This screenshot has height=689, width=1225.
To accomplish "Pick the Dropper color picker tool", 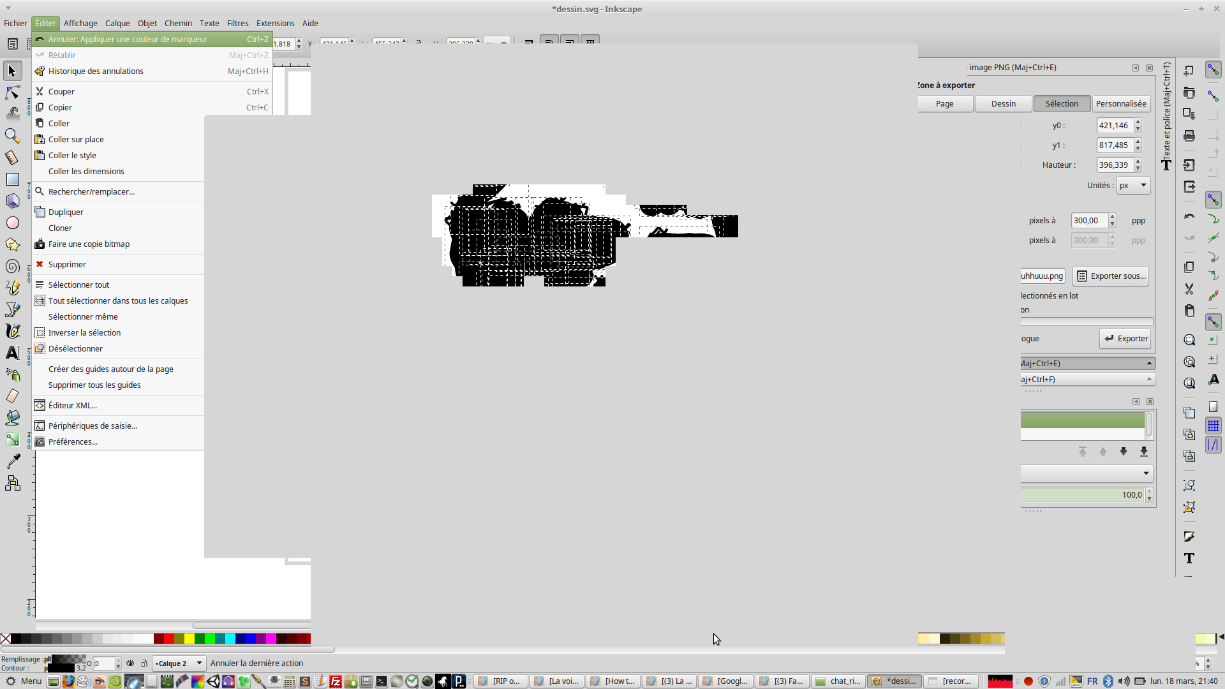I will (x=12, y=461).
